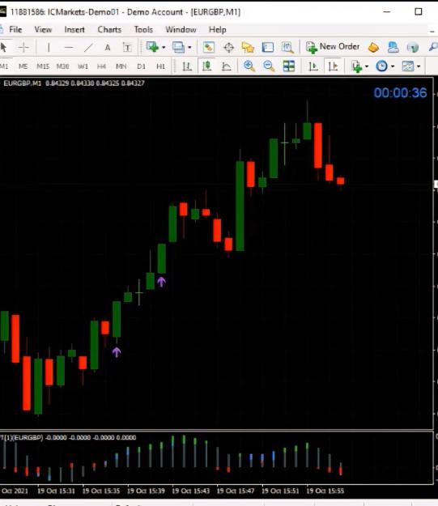This screenshot has height=506, width=438.
Task: Open the Help menu
Action: [x=217, y=30]
